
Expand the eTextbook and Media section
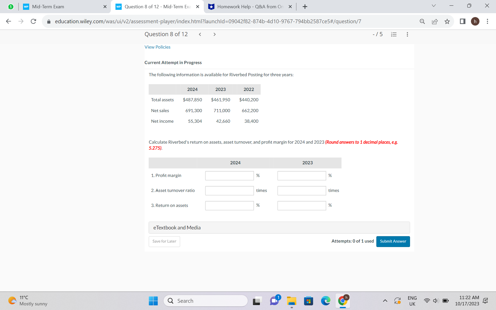177,228
